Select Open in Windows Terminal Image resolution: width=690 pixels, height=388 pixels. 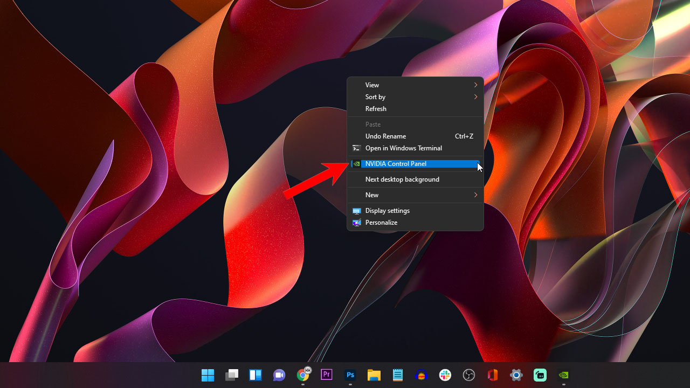pos(415,148)
